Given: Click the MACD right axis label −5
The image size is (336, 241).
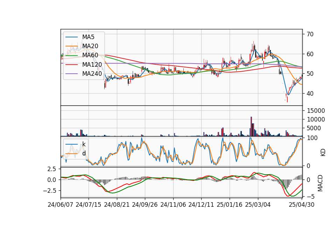Looking at the screenshot, I should click(x=310, y=196).
